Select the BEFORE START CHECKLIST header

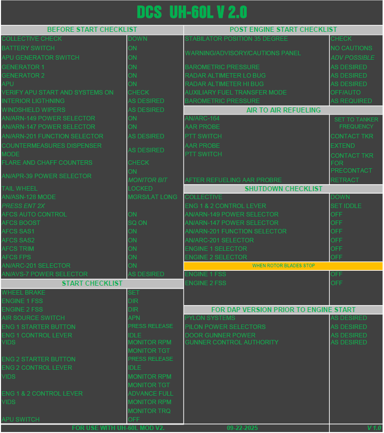pyautogui.click(x=92, y=30)
